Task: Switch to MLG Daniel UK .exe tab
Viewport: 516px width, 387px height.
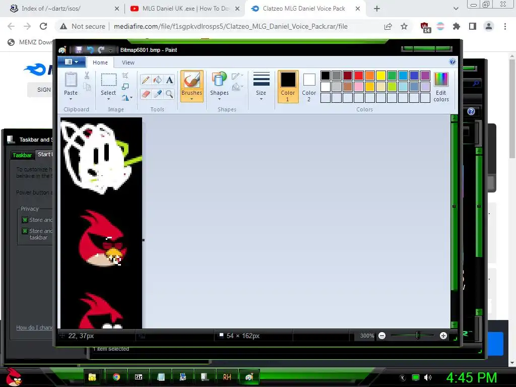Action: (x=184, y=9)
